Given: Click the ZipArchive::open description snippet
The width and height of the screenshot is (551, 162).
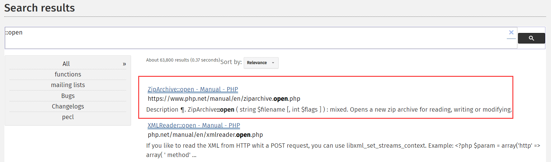Looking at the screenshot, I should 329,110.
